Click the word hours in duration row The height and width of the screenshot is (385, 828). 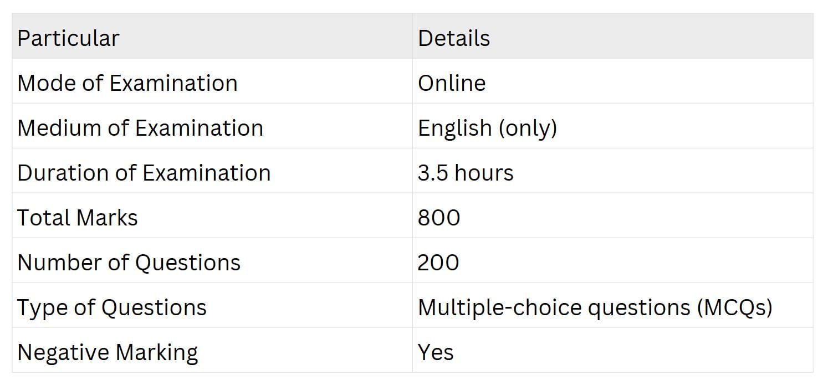point(483,173)
